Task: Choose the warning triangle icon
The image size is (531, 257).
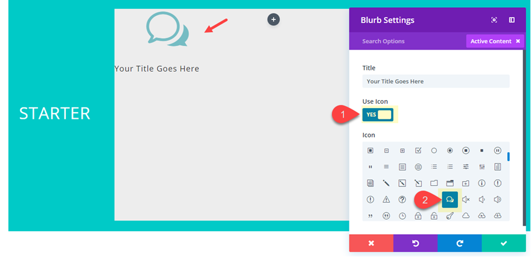Action: [386, 200]
